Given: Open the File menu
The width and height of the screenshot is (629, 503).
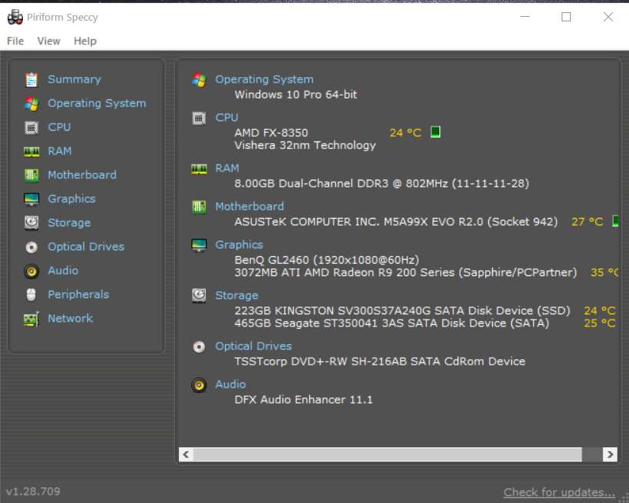Looking at the screenshot, I should coord(15,41).
